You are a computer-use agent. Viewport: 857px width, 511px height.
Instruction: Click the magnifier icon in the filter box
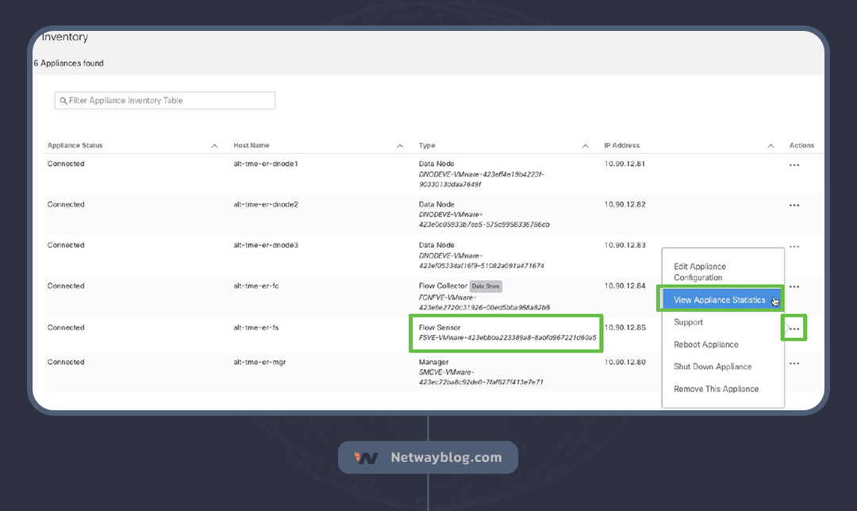[x=63, y=101]
